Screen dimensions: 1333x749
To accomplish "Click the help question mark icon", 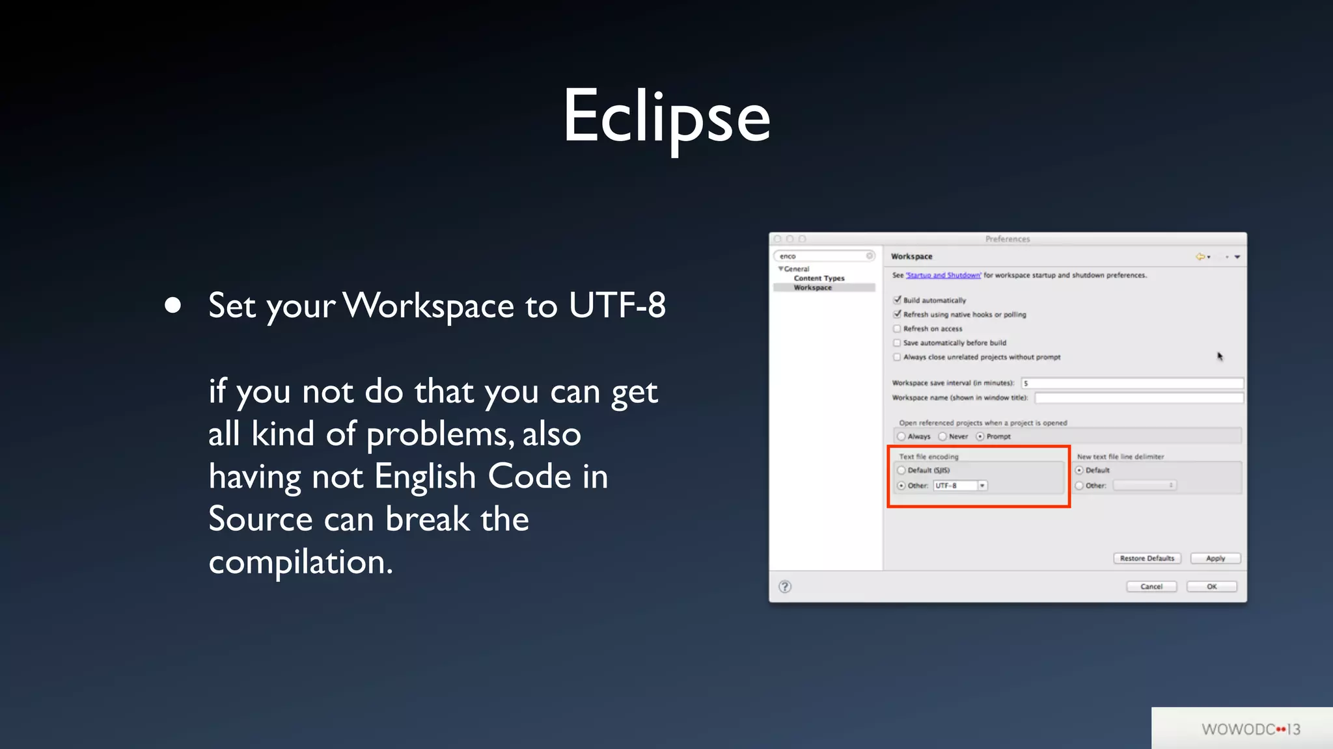I will [x=785, y=586].
